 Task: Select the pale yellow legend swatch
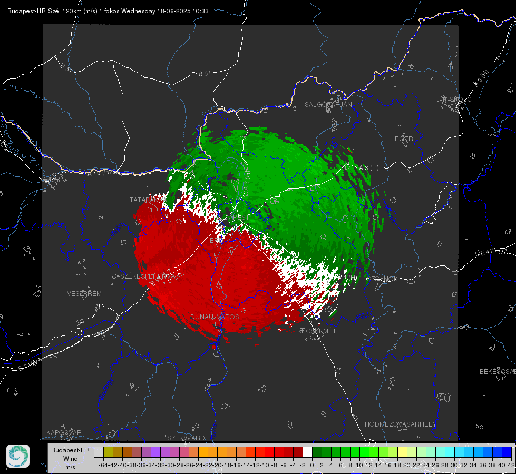(x=402, y=452)
